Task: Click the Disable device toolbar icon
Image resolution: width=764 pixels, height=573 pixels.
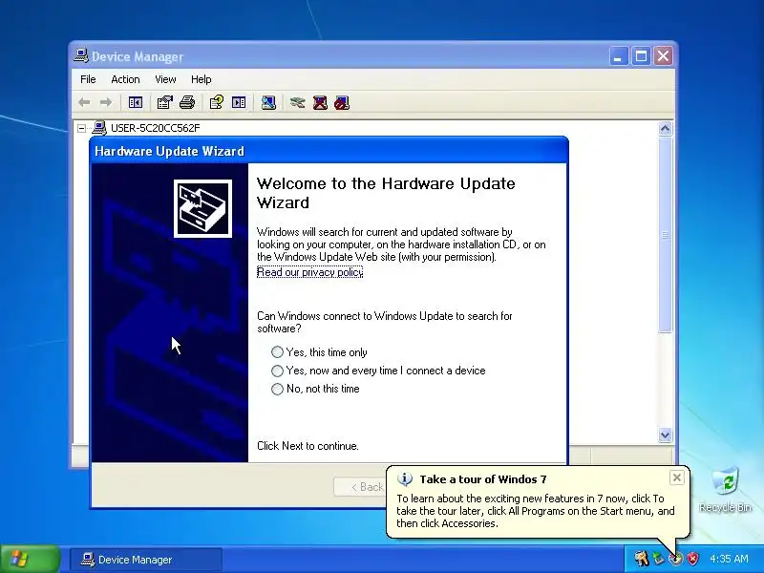Action: (x=342, y=103)
